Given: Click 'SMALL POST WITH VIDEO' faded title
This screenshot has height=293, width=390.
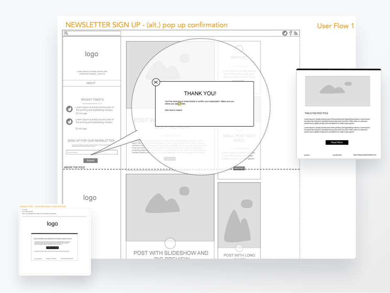Looking at the screenshot, I should (239, 138).
